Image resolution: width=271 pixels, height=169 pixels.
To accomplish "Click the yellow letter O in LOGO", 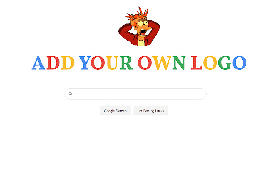I will pos(210,63).
